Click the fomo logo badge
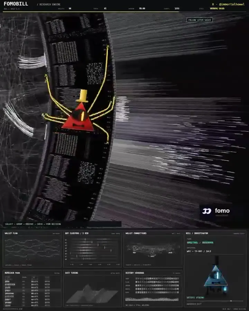Viewport: 249px width, 311px height. click(x=216, y=211)
